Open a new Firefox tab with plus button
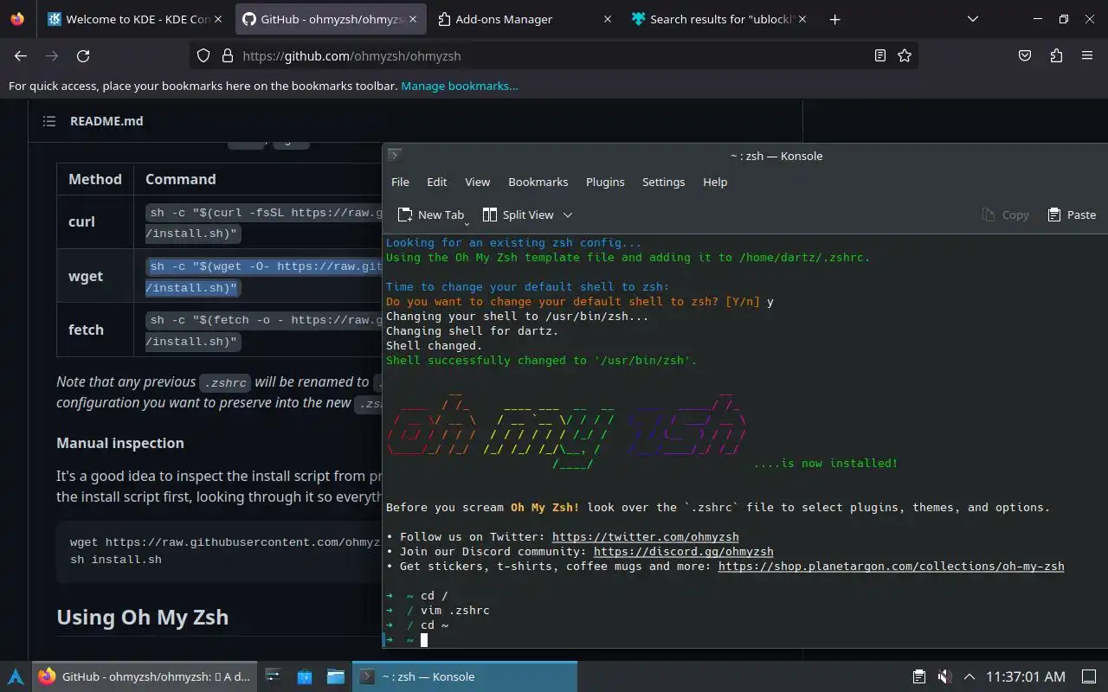Screen dimensions: 1108x692 pos(834,19)
